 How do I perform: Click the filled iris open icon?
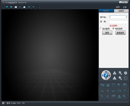125,73
